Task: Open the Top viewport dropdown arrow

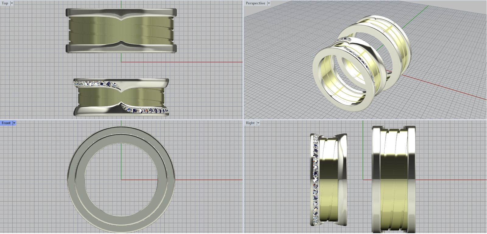Action: tap(12, 3)
